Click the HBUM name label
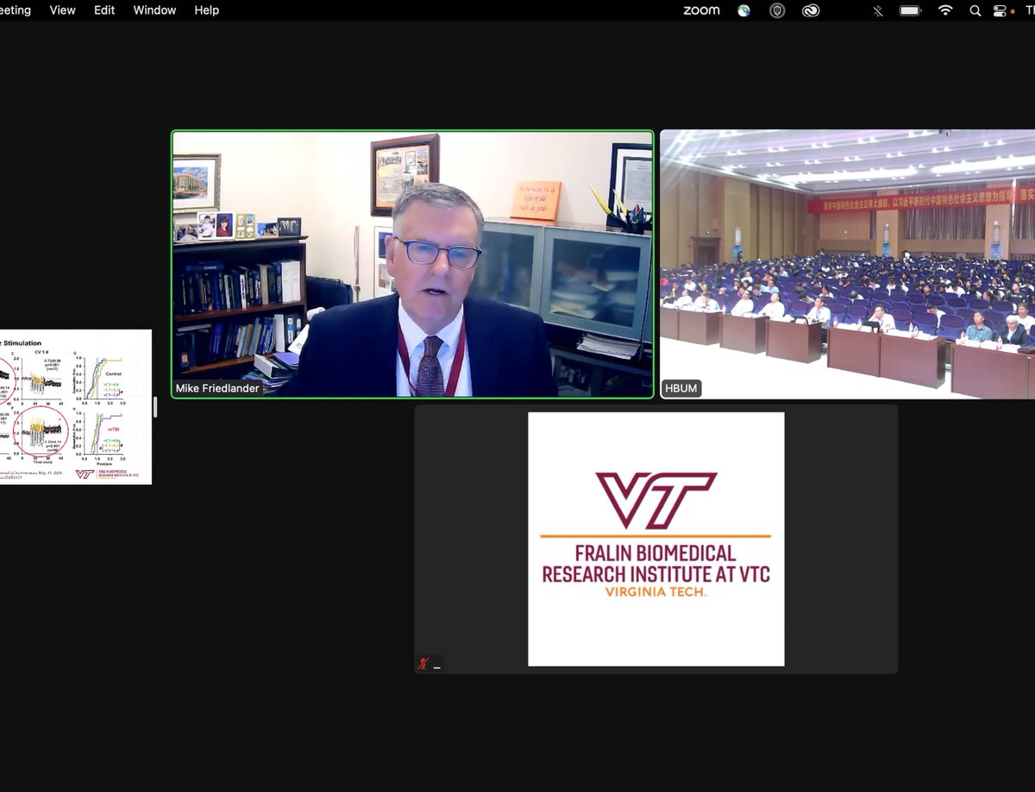Image resolution: width=1035 pixels, height=792 pixels. pos(681,388)
